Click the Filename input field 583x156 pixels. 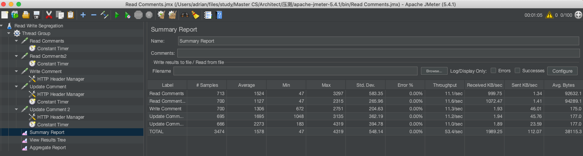296,71
